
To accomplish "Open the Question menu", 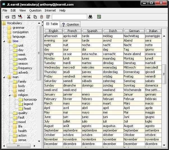I will [35, 10].
